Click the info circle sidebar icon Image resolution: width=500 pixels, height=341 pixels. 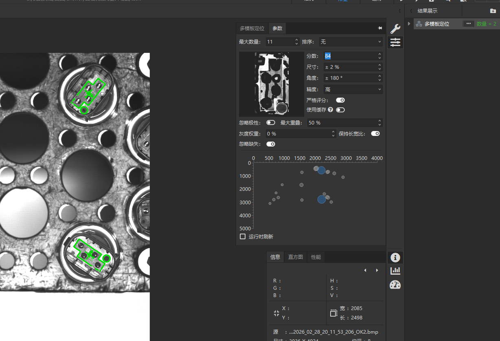pos(395,258)
